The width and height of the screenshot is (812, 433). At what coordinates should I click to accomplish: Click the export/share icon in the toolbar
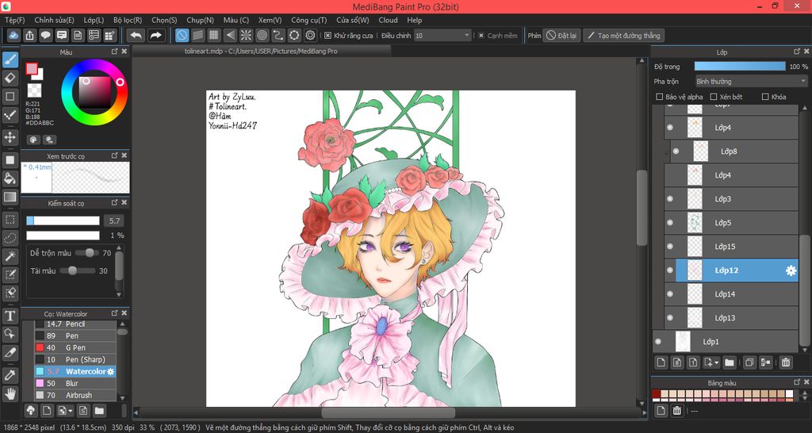click(x=29, y=35)
